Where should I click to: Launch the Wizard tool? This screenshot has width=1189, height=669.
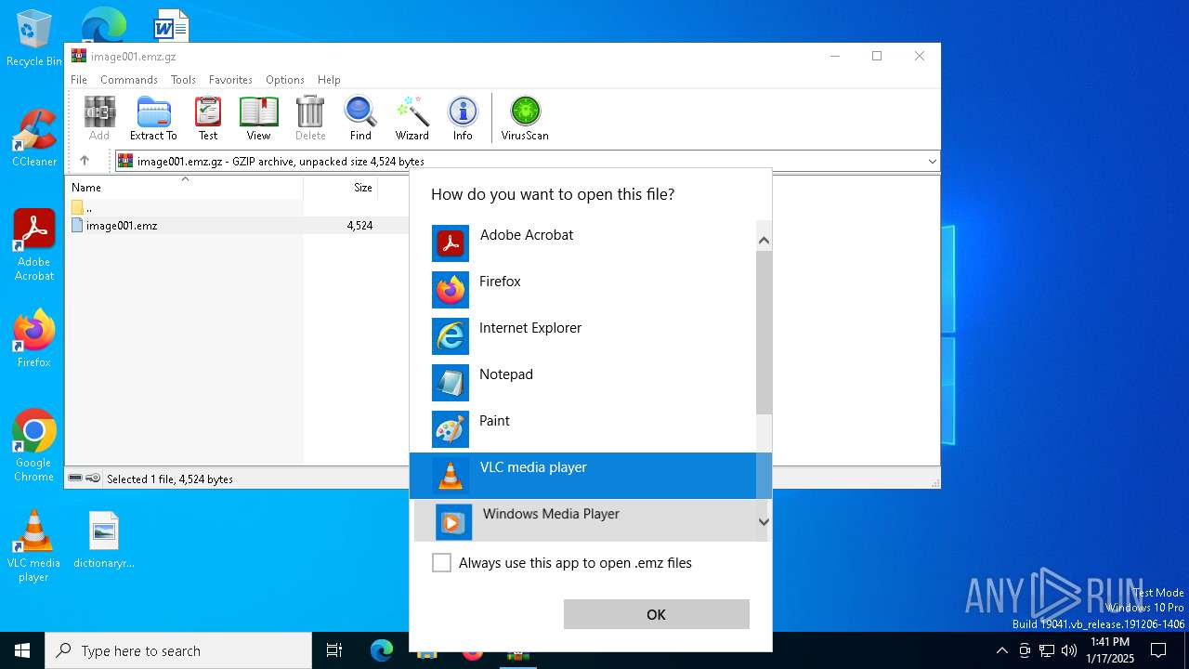412,118
